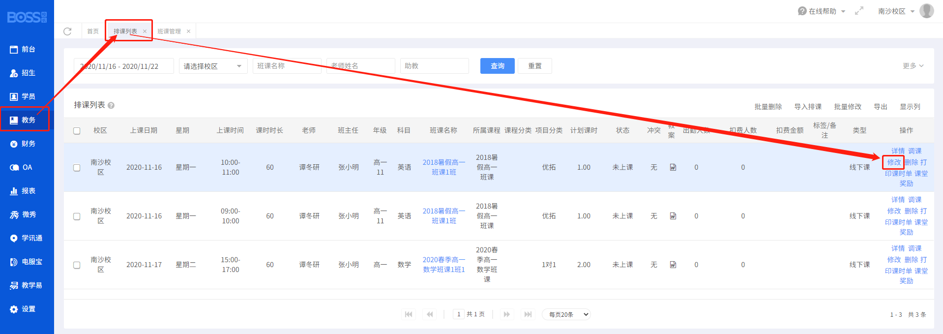Click 调课 in the 10:00-11:00 row
Image resolution: width=943 pixels, height=334 pixels.
[915, 151]
